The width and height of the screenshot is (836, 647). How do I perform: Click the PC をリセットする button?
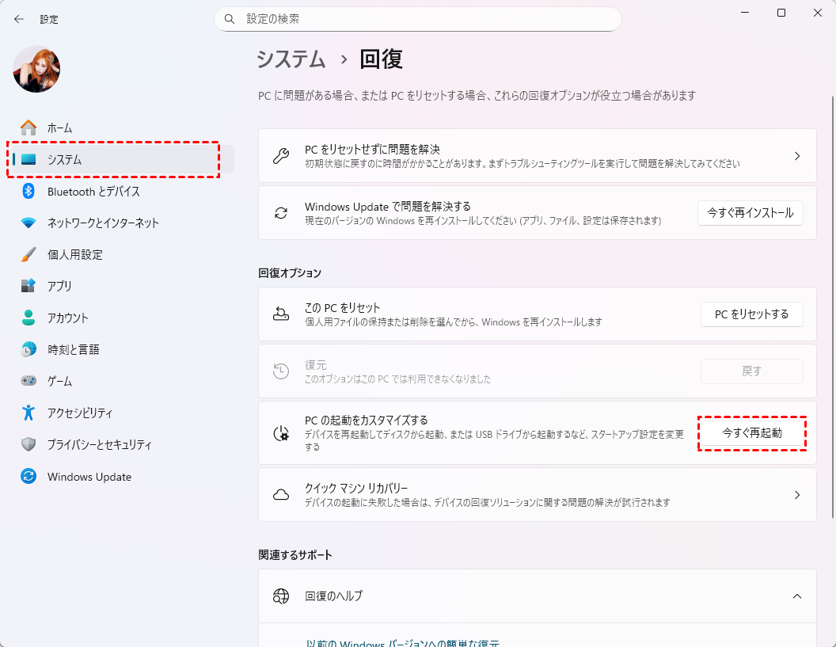751,314
